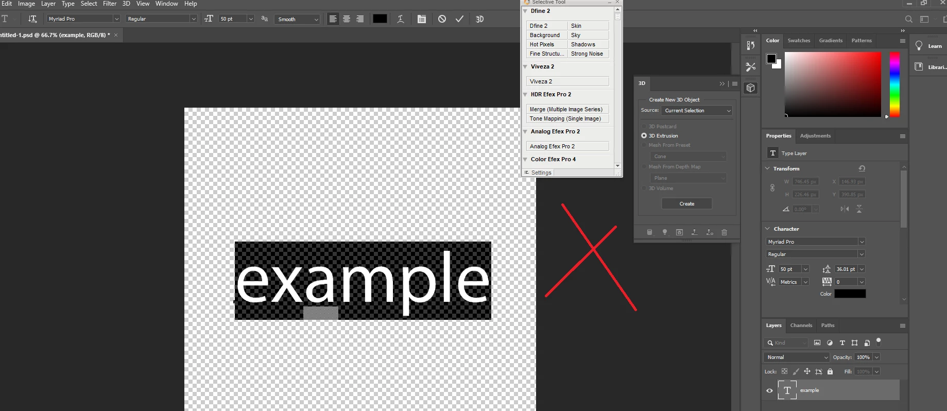This screenshot has width=947, height=411.
Task: Open font size 50 pt dropdown in options bar
Action: pos(251,19)
